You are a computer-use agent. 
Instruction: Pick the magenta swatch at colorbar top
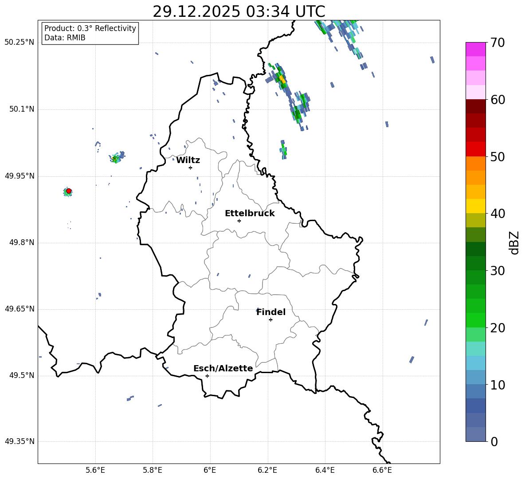click(x=476, y=49)
